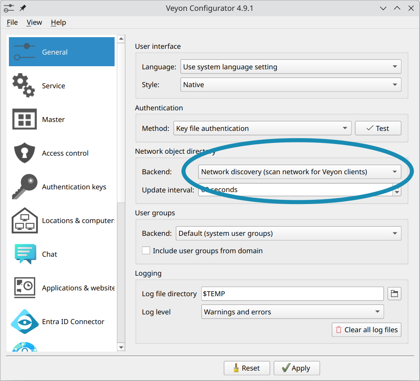420x381 pixels.
Task: Open Entra ID Connector icon
Action: coord(25,321)
